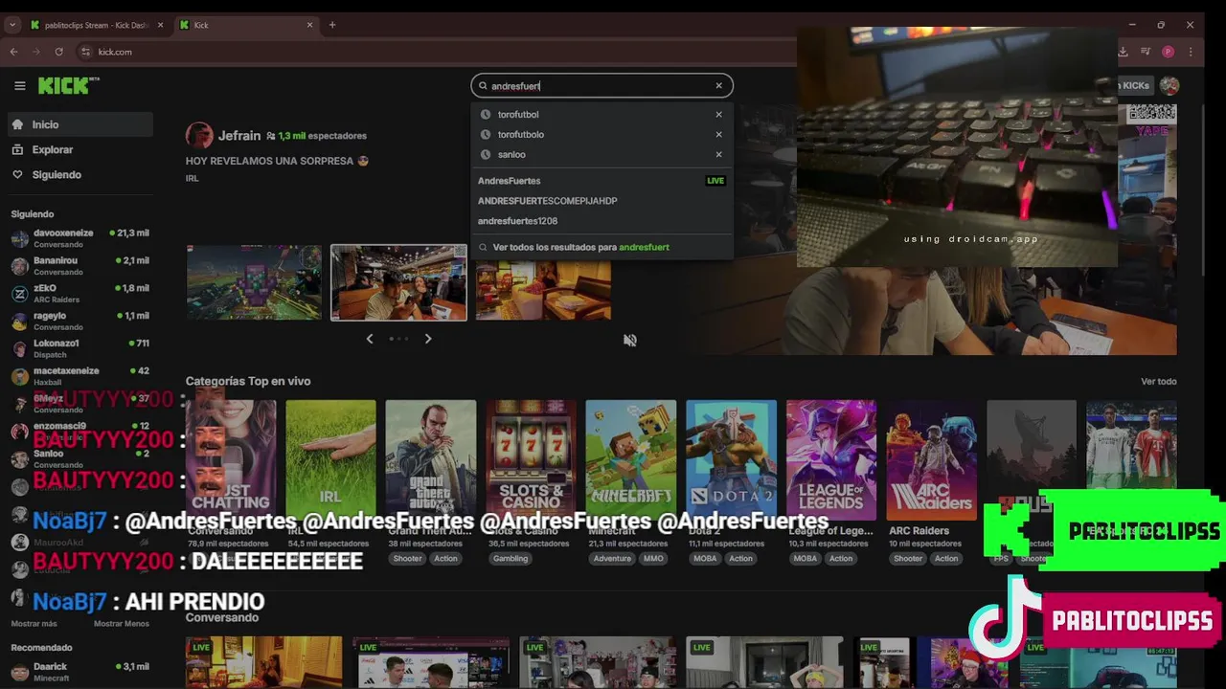The height and width of the screenshot is (689, 1226).
Task: View all results for andresfuert
Action: (x=602, y=247)
